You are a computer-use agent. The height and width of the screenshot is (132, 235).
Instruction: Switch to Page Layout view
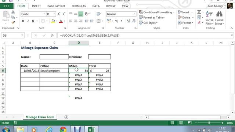(x=181, y=123)
